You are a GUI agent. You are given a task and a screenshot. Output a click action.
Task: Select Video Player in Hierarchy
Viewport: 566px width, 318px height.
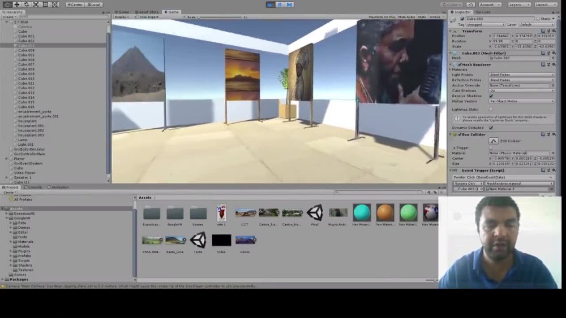click(x=24, y=173)
